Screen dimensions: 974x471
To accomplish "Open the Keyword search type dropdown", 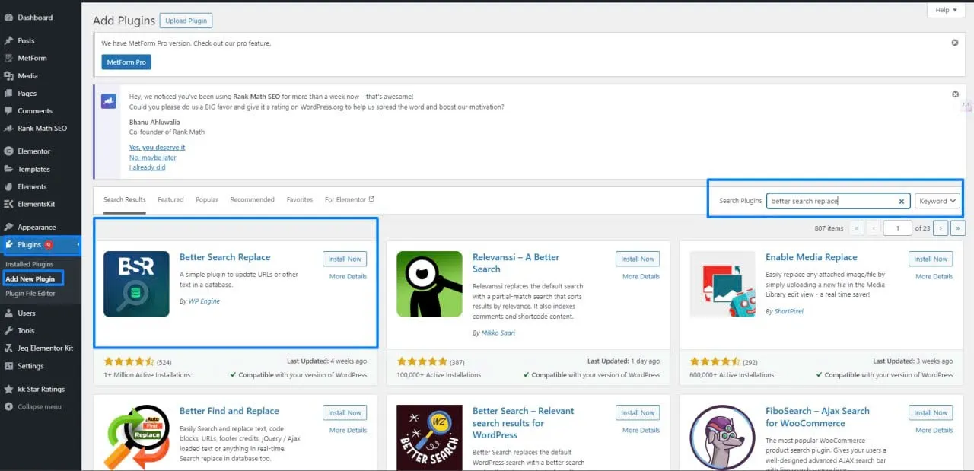I will 937,200.
